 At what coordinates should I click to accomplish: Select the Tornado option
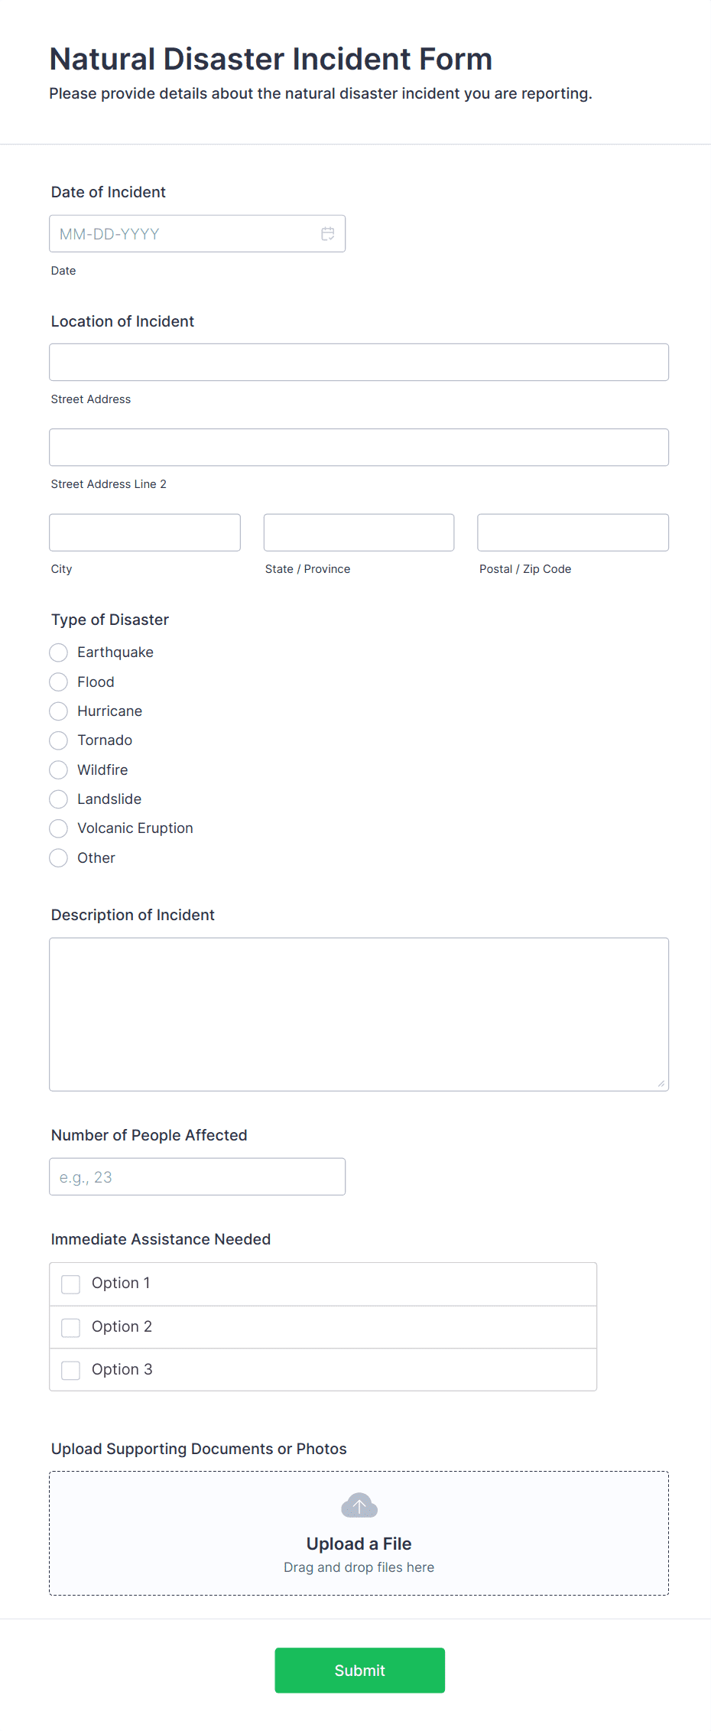[58, 740]
